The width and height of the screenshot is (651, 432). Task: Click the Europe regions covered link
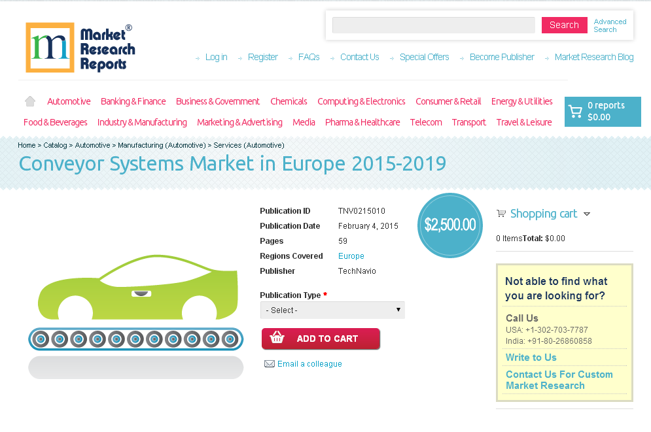[351, 256]
